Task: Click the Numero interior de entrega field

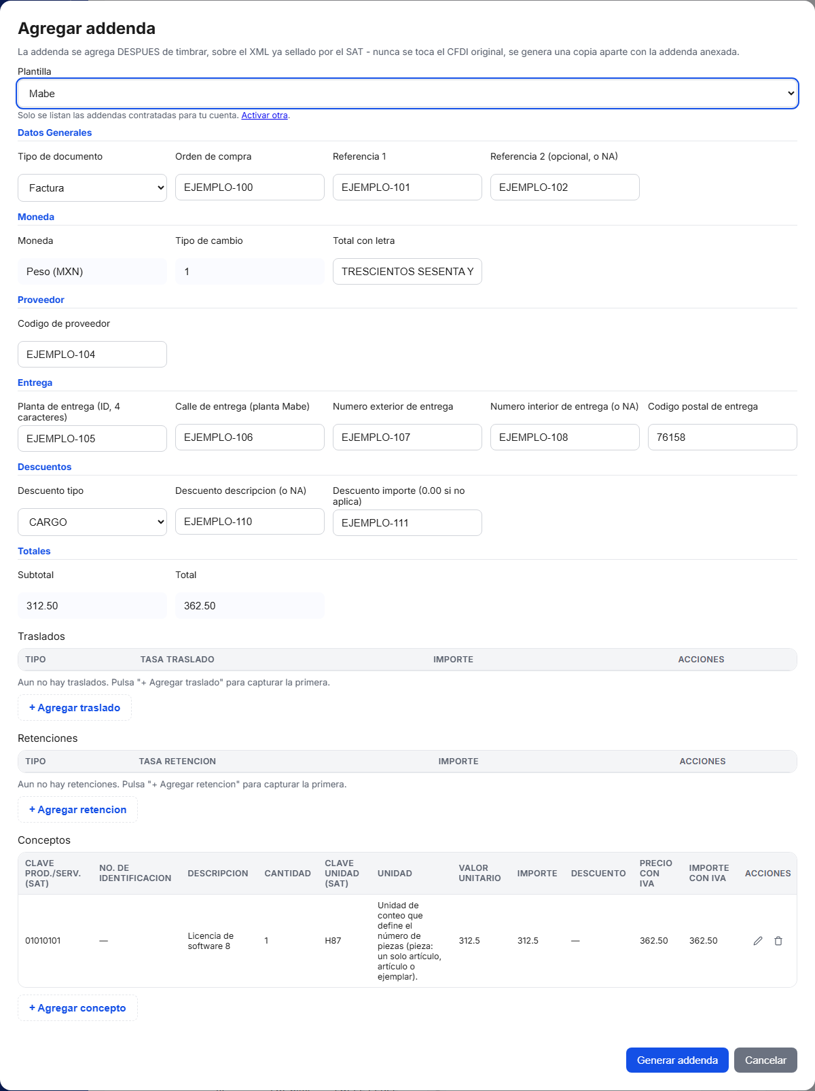Action: (x=565, y=437)
